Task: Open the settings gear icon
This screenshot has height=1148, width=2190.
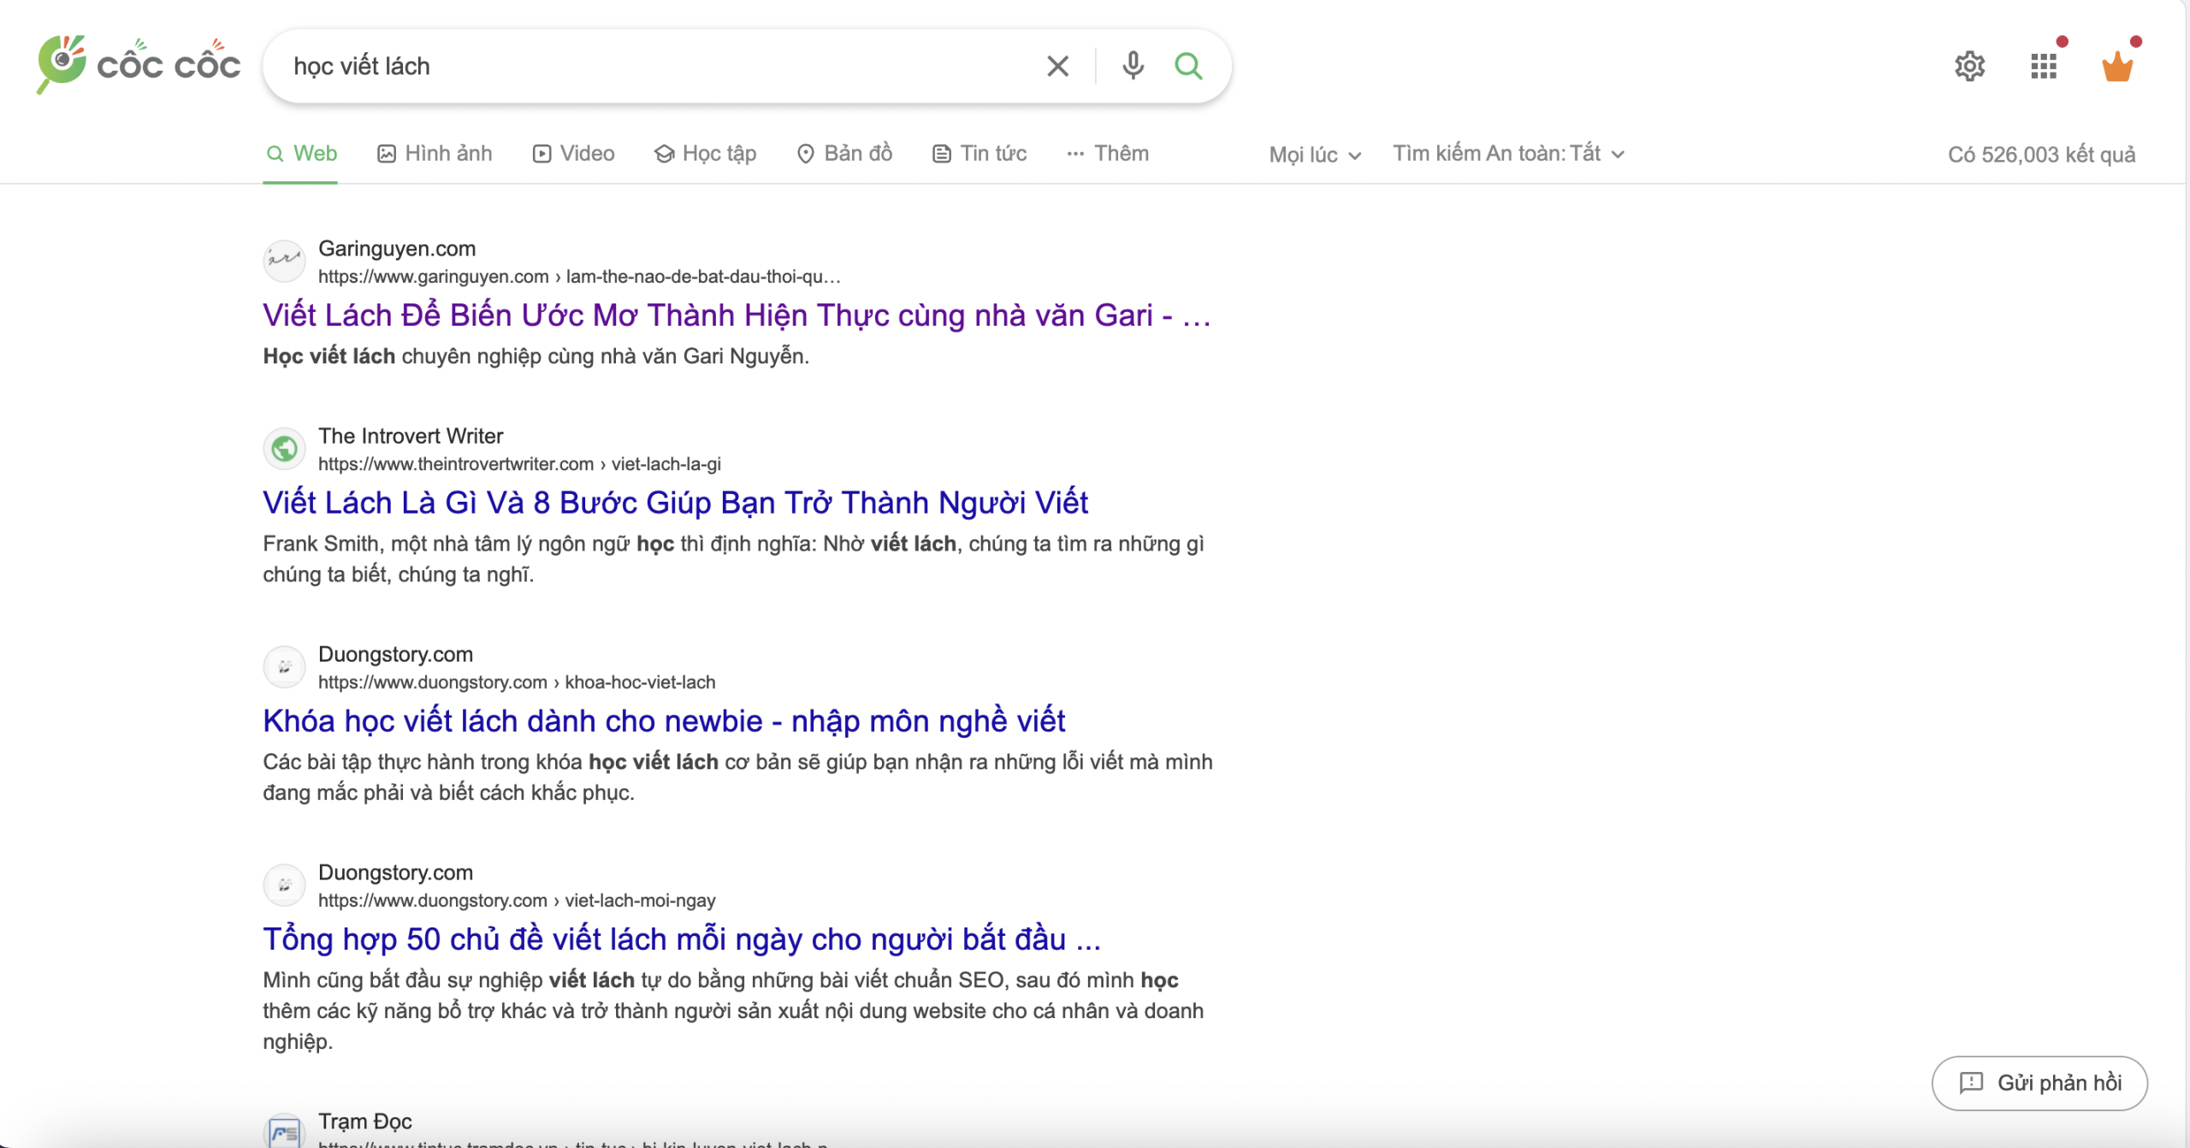Action: click(1969, 66)
